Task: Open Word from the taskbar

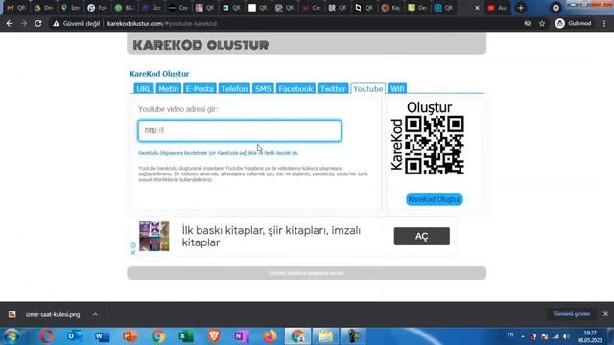Action: [103, 336]
